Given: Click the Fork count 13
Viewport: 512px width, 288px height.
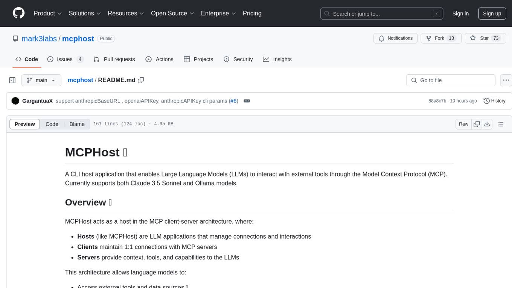Looking at the screenshot, I should [x=452, y=38].
